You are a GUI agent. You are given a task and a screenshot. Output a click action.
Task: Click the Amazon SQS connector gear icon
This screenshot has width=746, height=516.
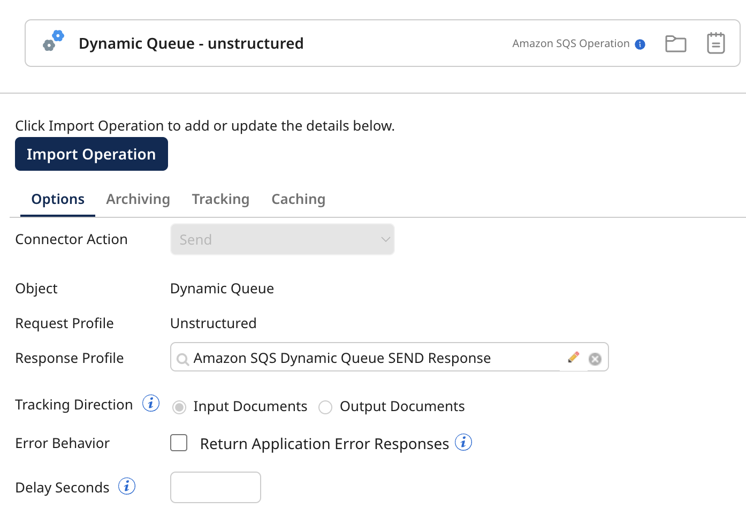tap(53, 41)
